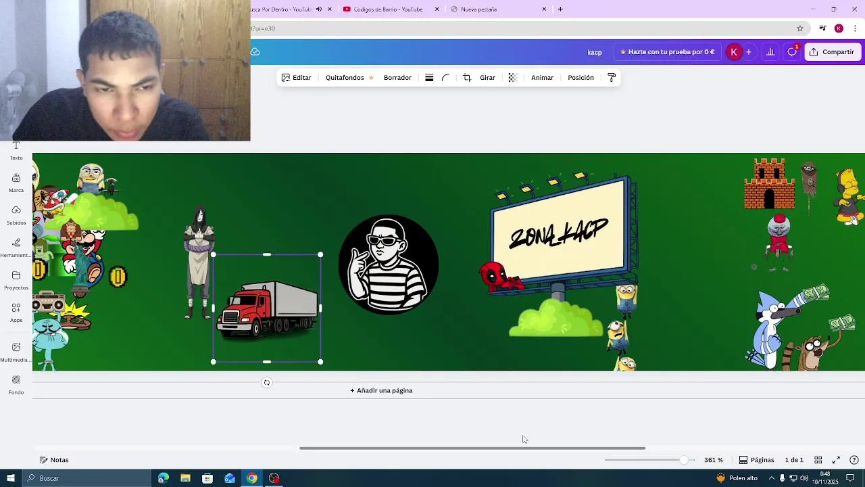Open the Posición panel
The width and height of the screenshot is (865, 487).
click(x=580, y=78)
